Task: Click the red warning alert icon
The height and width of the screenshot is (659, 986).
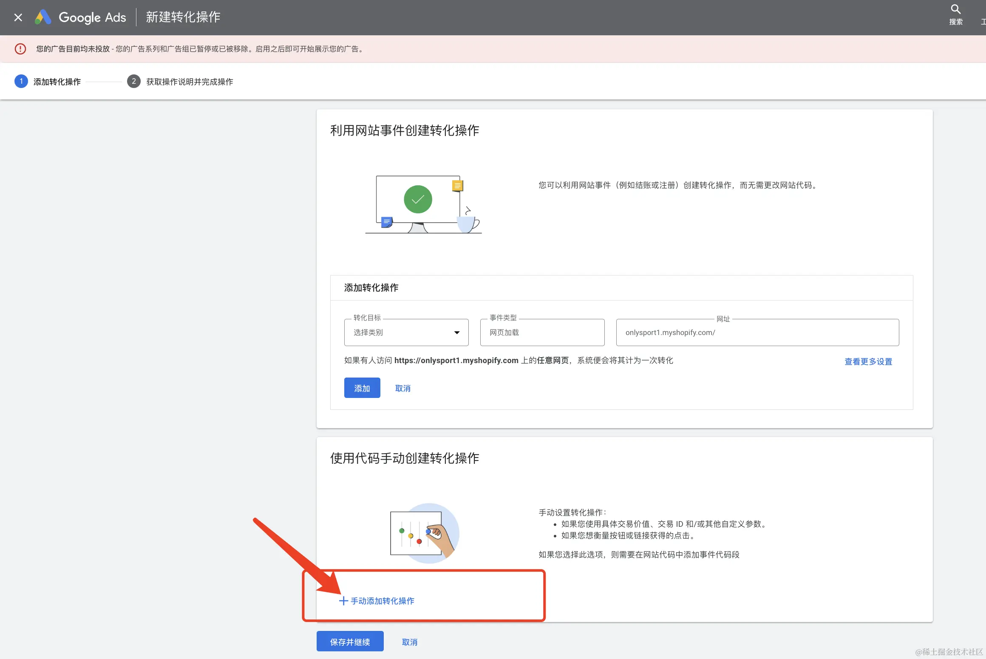Action: point(20,49)
